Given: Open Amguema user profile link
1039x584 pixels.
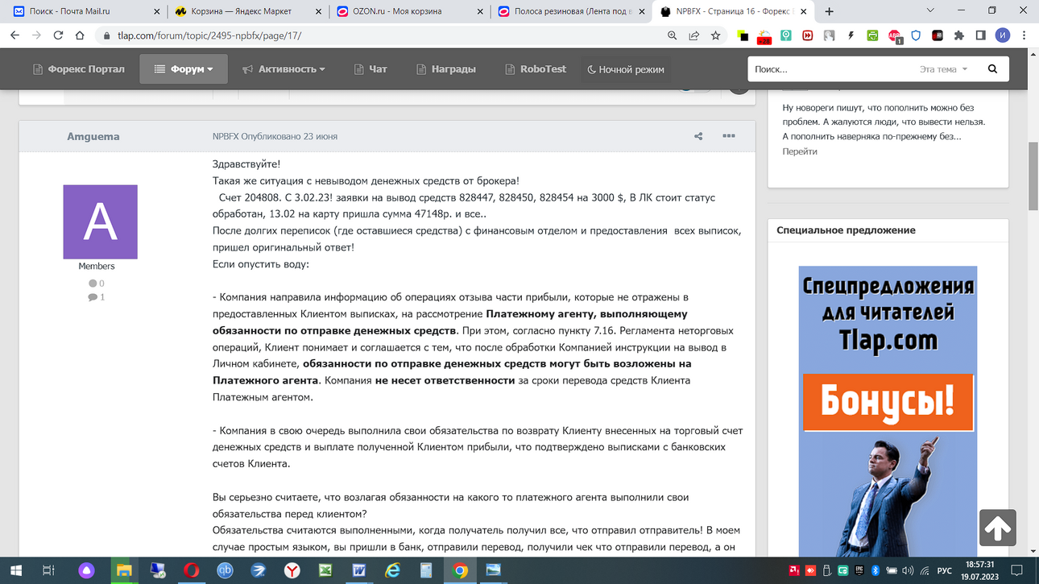Looking at the screenshot, I should click(93, 136).
